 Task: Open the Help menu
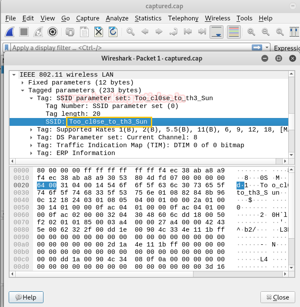265,18
